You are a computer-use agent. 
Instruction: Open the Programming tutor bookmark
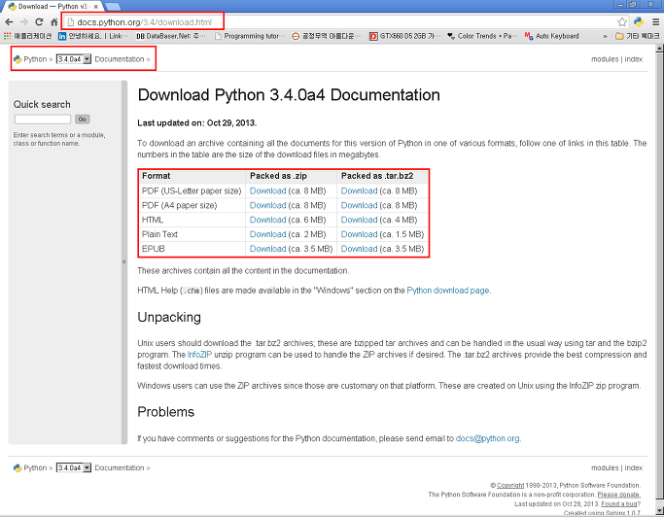[250, 36]
